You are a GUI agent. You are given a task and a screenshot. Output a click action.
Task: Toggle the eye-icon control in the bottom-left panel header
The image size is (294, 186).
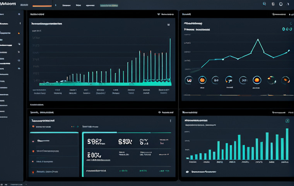(166, 112)
